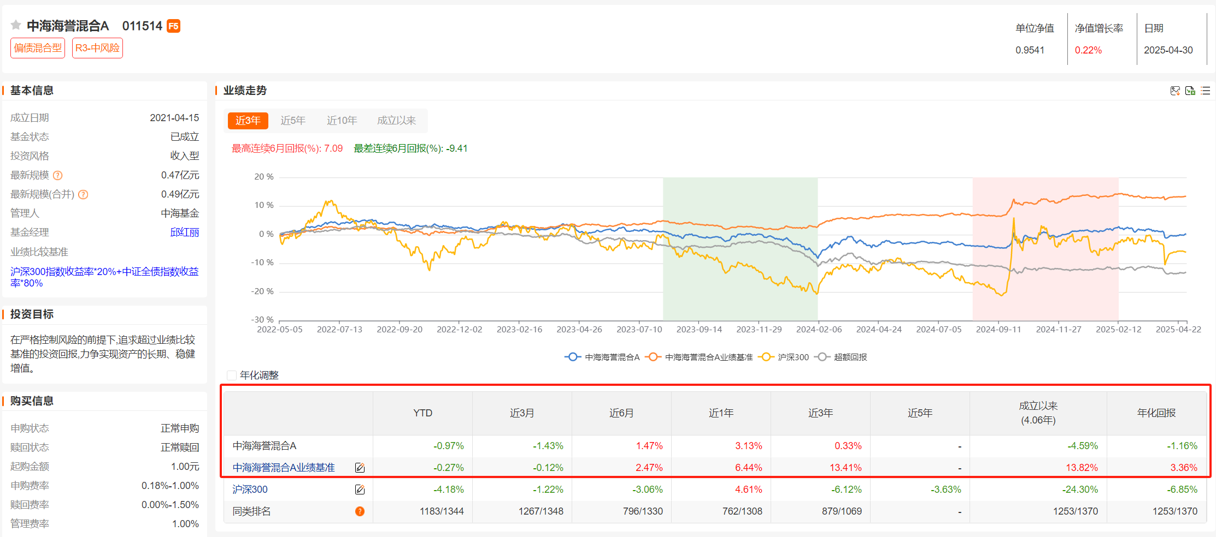Click the 最差连续6月回报(%): -9.41 text
Screen dimensions: 1216x537
coord(410,148)
